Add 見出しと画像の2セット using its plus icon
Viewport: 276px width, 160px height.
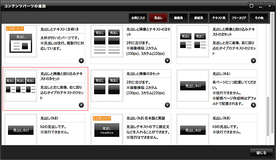tap(167, 105)
